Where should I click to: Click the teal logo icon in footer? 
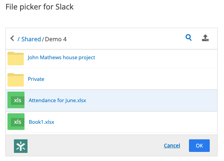[x=21, y=146]
